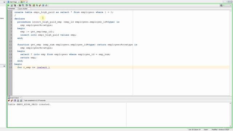Click 'Table EMPS_HIGH_PAID created.' output text
Viewport: 233px width, 131px height.
pos(29,104)
